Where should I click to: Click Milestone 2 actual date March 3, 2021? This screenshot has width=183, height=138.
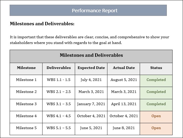(124, 93)
